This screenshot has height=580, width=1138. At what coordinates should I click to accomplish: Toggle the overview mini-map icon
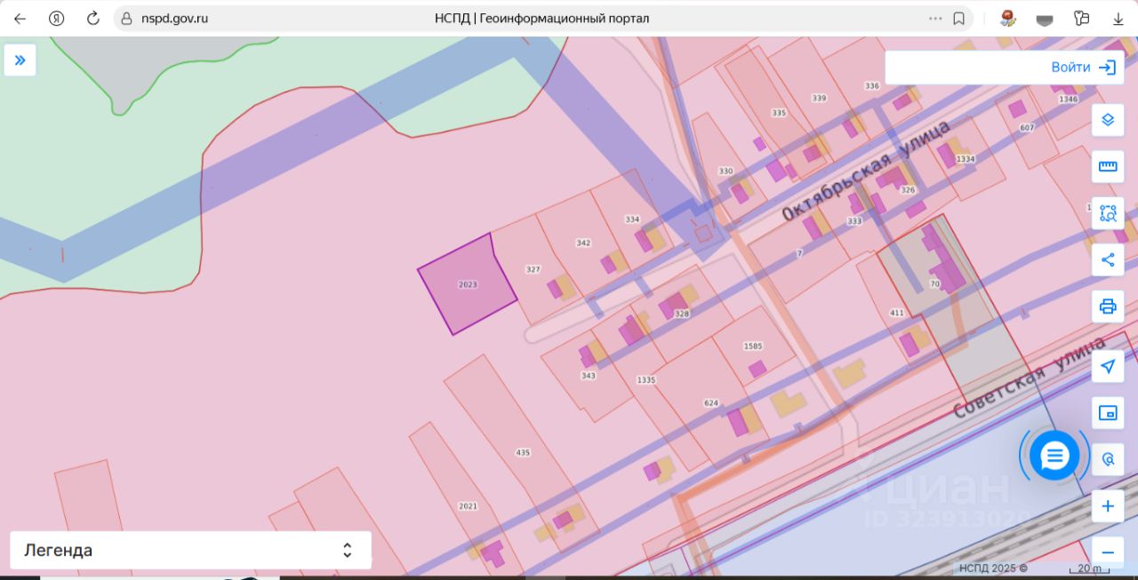(x=1108, y=412)
